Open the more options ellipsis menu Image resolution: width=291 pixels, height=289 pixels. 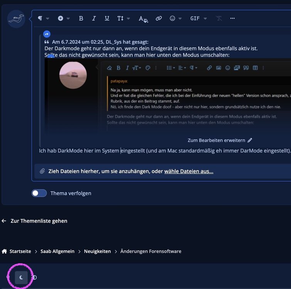(232, 18)
